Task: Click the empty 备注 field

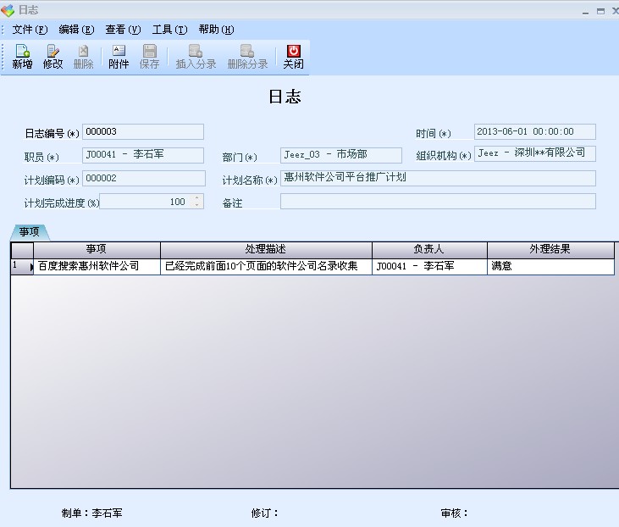Action: (438, 202)
